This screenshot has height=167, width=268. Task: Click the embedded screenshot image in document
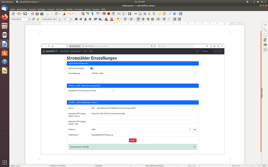pyautogui.click(x=132, y=99)
